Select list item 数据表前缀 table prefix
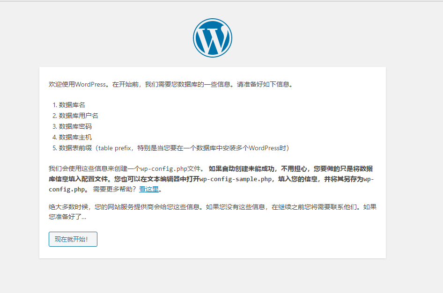 174,148
